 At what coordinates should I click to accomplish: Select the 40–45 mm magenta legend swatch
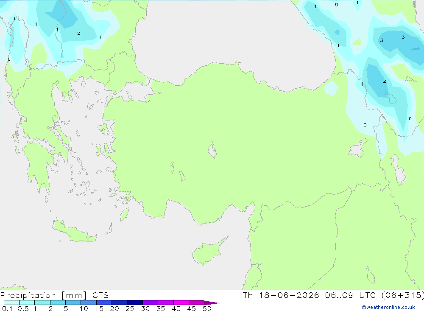181,303
